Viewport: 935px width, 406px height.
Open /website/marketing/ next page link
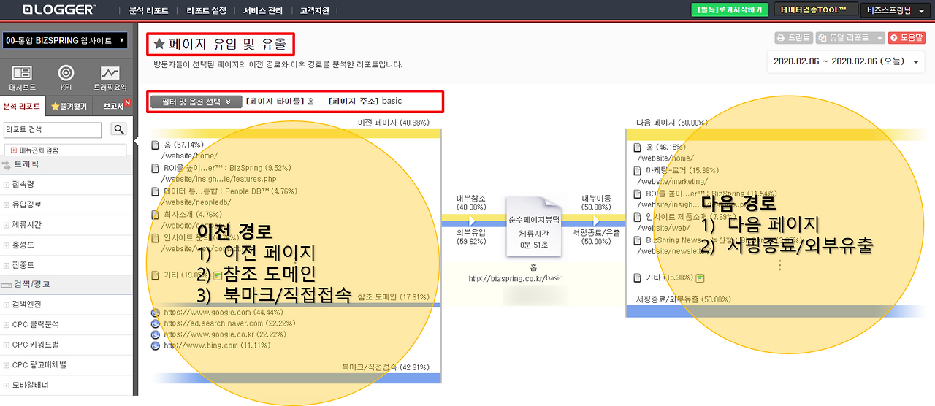pos(672,181)
